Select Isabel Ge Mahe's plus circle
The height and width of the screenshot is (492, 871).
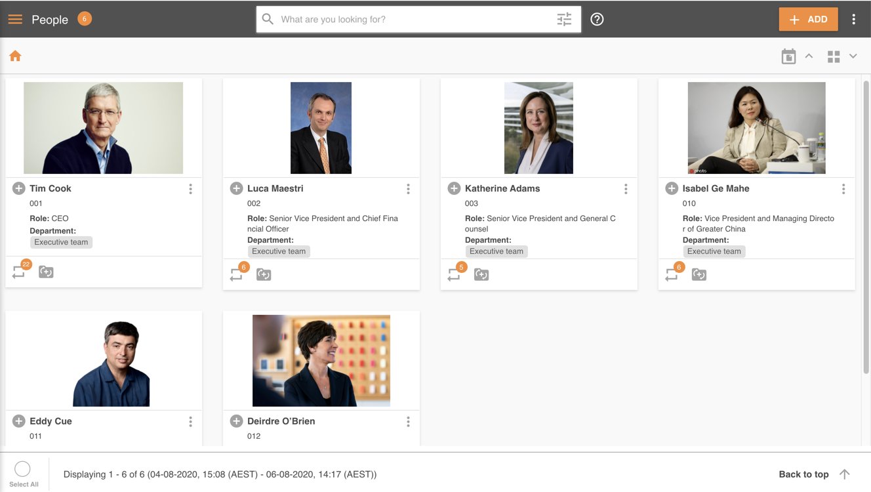(x=672, y=189)
